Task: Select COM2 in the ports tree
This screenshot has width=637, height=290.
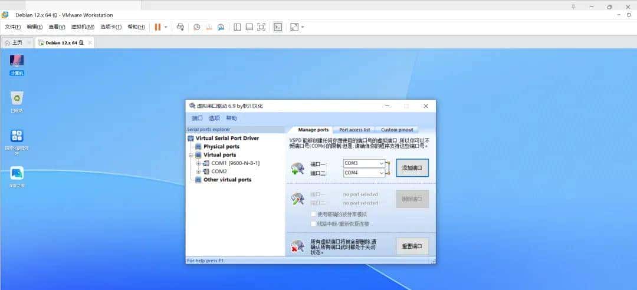Action: point(219,172)
